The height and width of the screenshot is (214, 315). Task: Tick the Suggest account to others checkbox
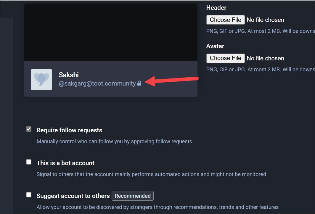point(29,195)
